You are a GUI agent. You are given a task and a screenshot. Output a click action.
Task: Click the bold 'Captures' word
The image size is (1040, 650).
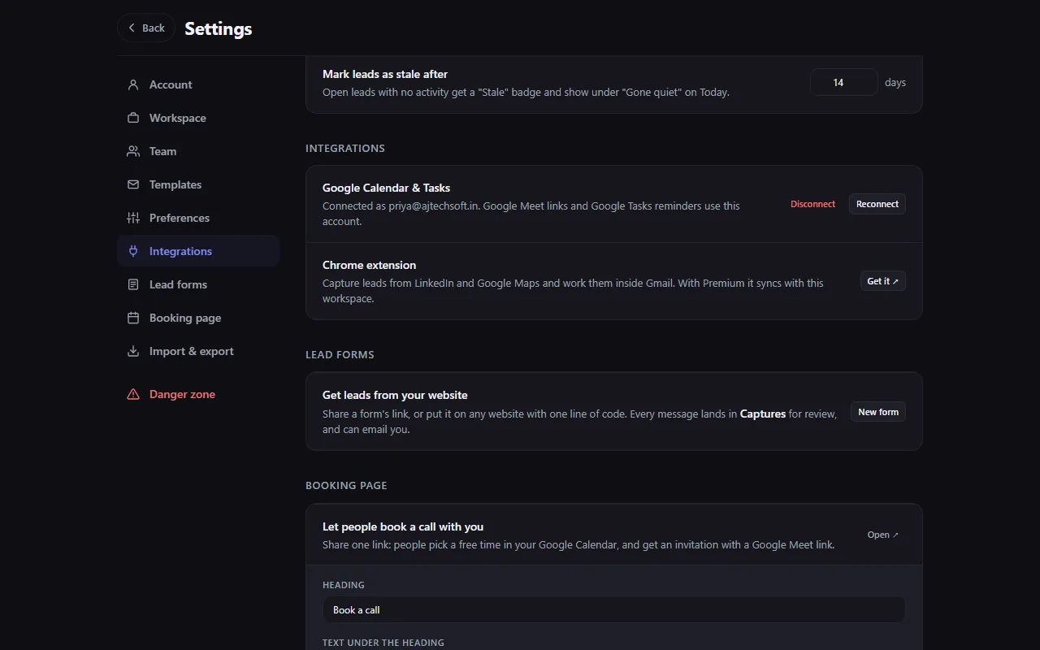tap(763, 414)
